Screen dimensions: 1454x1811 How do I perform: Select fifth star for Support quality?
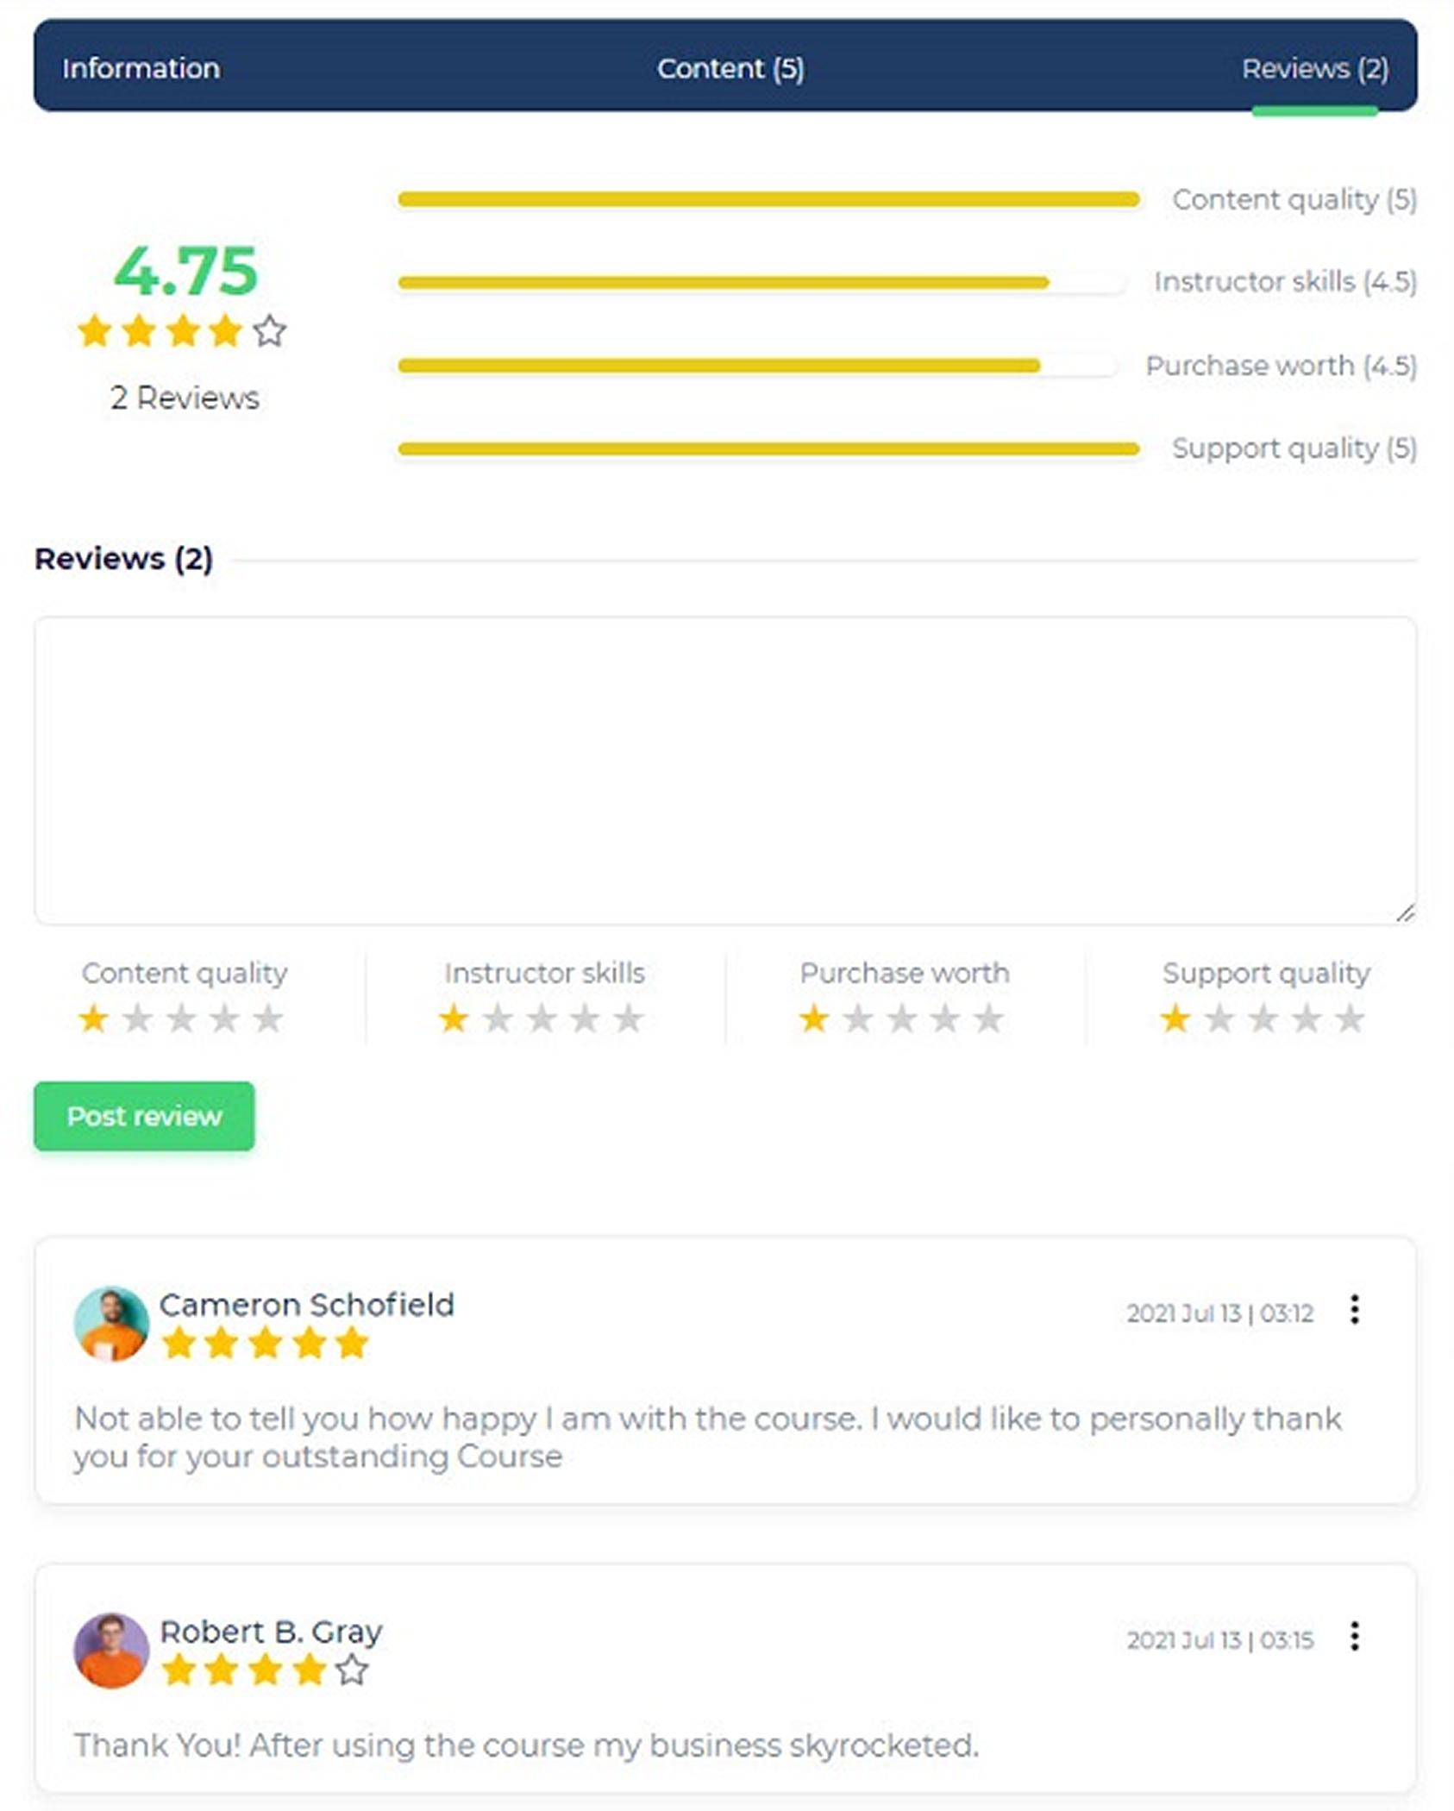point(1350,1019)
